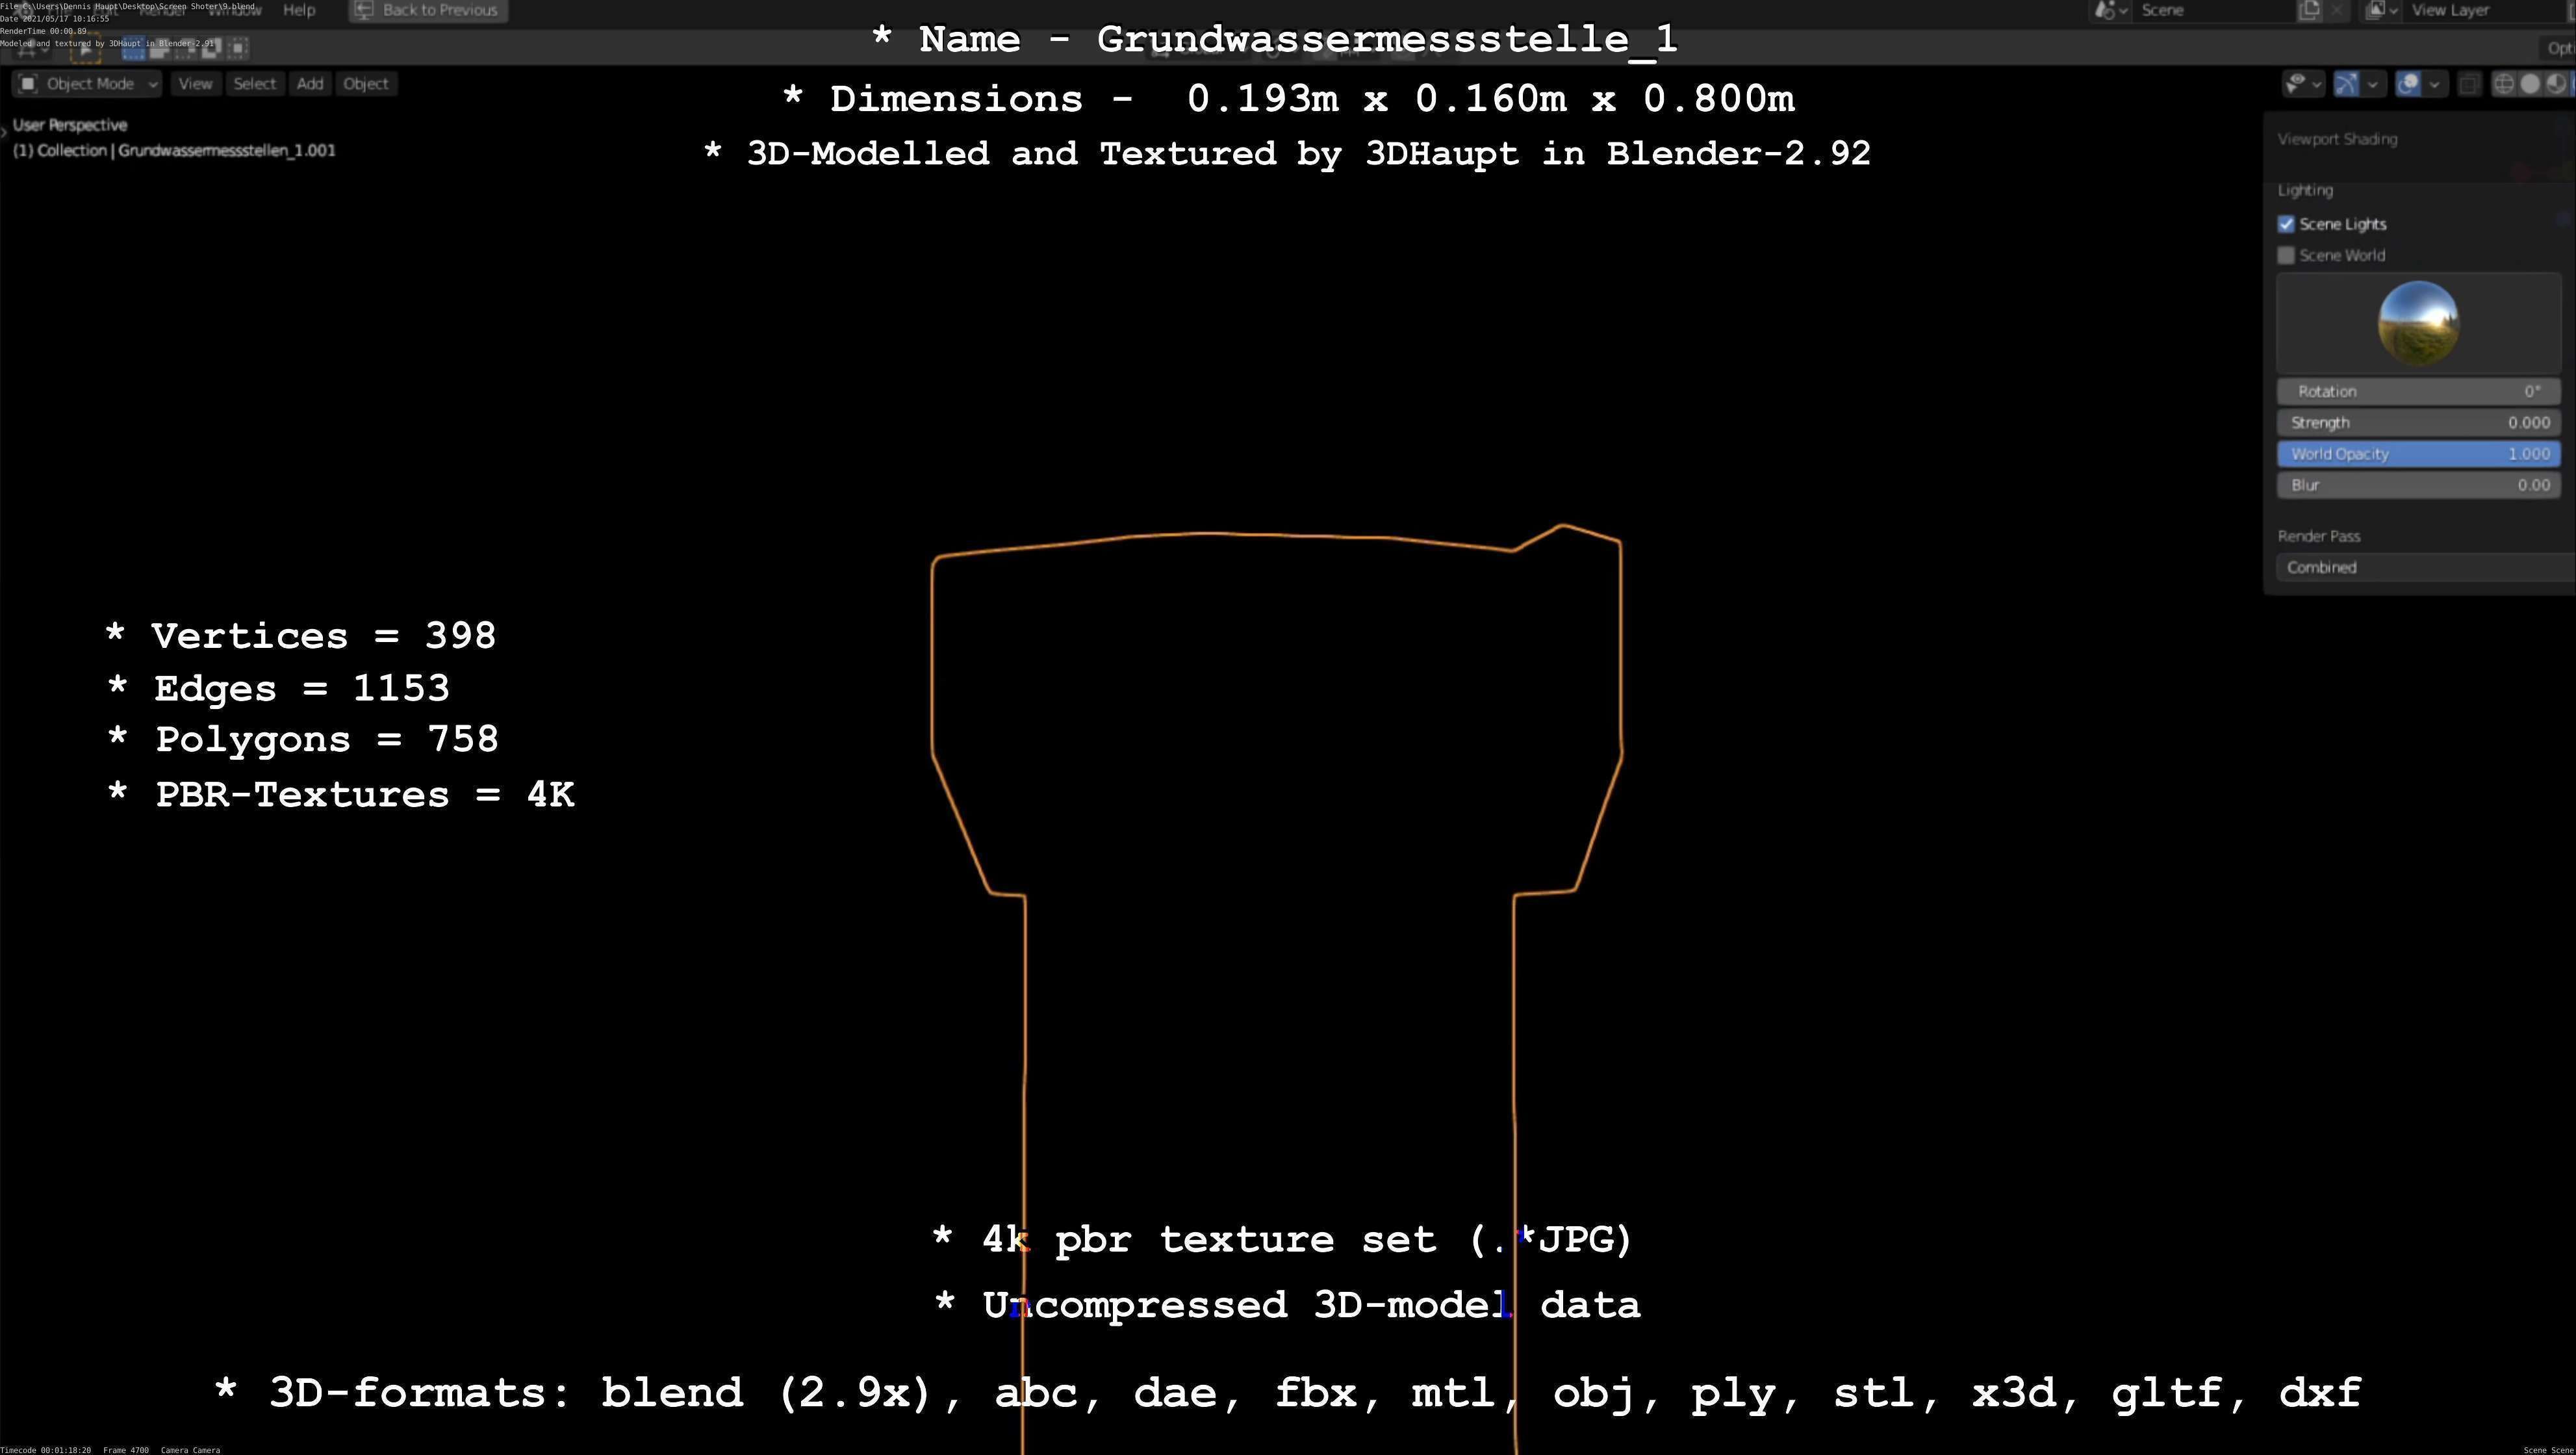Switch to solid shading sphere icon

coord(2530,84)
